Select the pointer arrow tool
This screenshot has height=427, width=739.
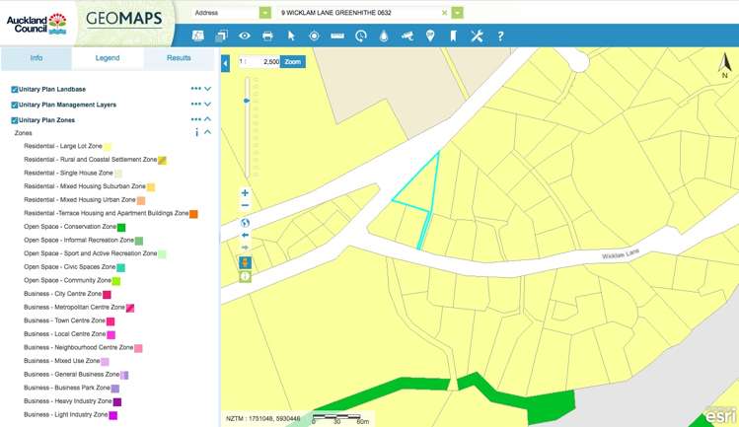click(x=291, y=36)
